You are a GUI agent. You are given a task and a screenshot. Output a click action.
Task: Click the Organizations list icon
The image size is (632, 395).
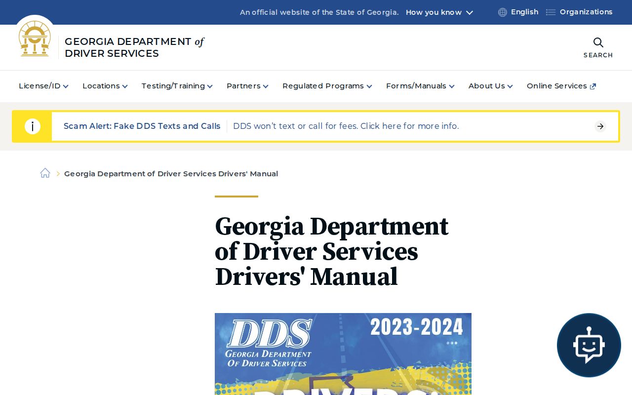click(551, 12)
